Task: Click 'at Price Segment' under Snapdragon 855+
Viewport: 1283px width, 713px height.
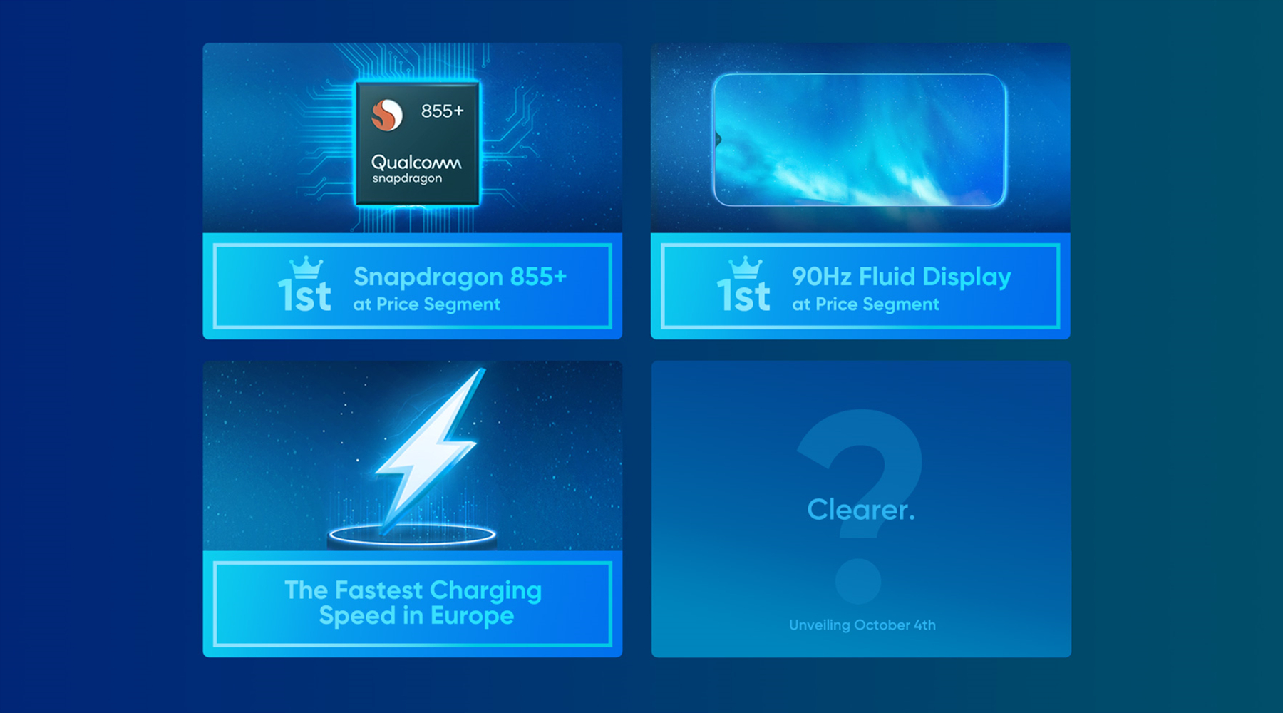Action: click(426, 304)
